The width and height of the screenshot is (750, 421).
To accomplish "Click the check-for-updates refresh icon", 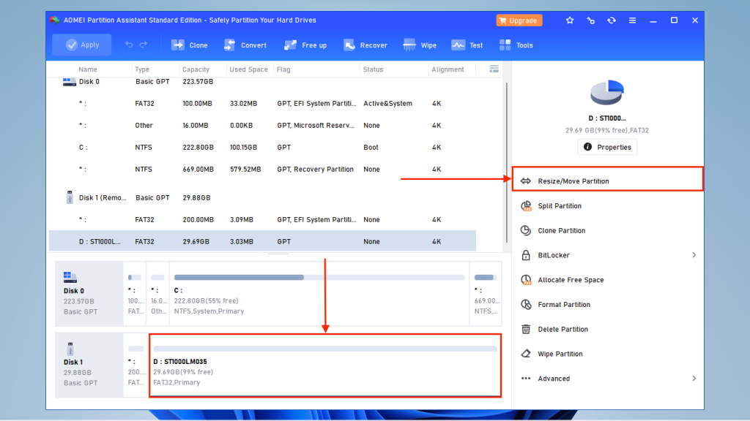I will 611,20.
